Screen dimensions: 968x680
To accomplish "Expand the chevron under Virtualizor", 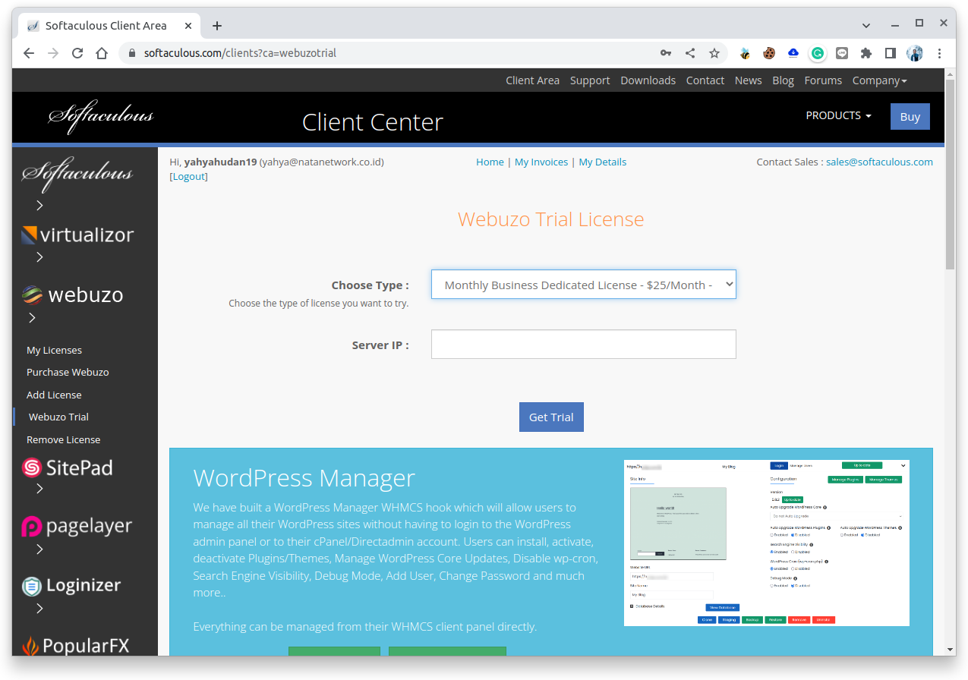I will coord(39,257).
